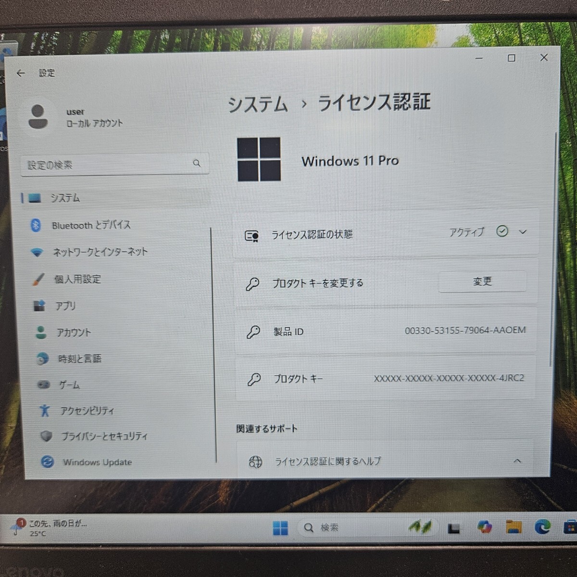577x577 pixels.
Task: Collapse the ライセンス認証に関するヘルプ section chevron
Action: 517,461
